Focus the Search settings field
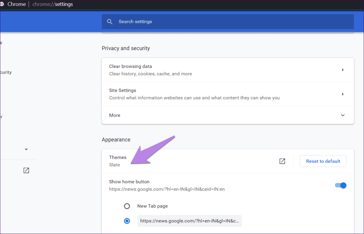This screenshot has height=234, width=364. coord(228,21)
